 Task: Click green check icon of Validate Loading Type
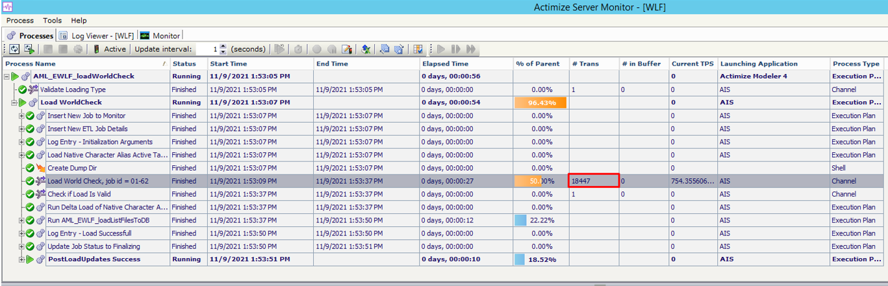coord(23,89)
